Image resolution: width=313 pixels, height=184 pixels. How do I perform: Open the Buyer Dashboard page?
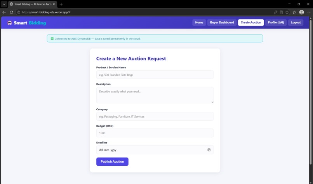[x=222, y=23]
